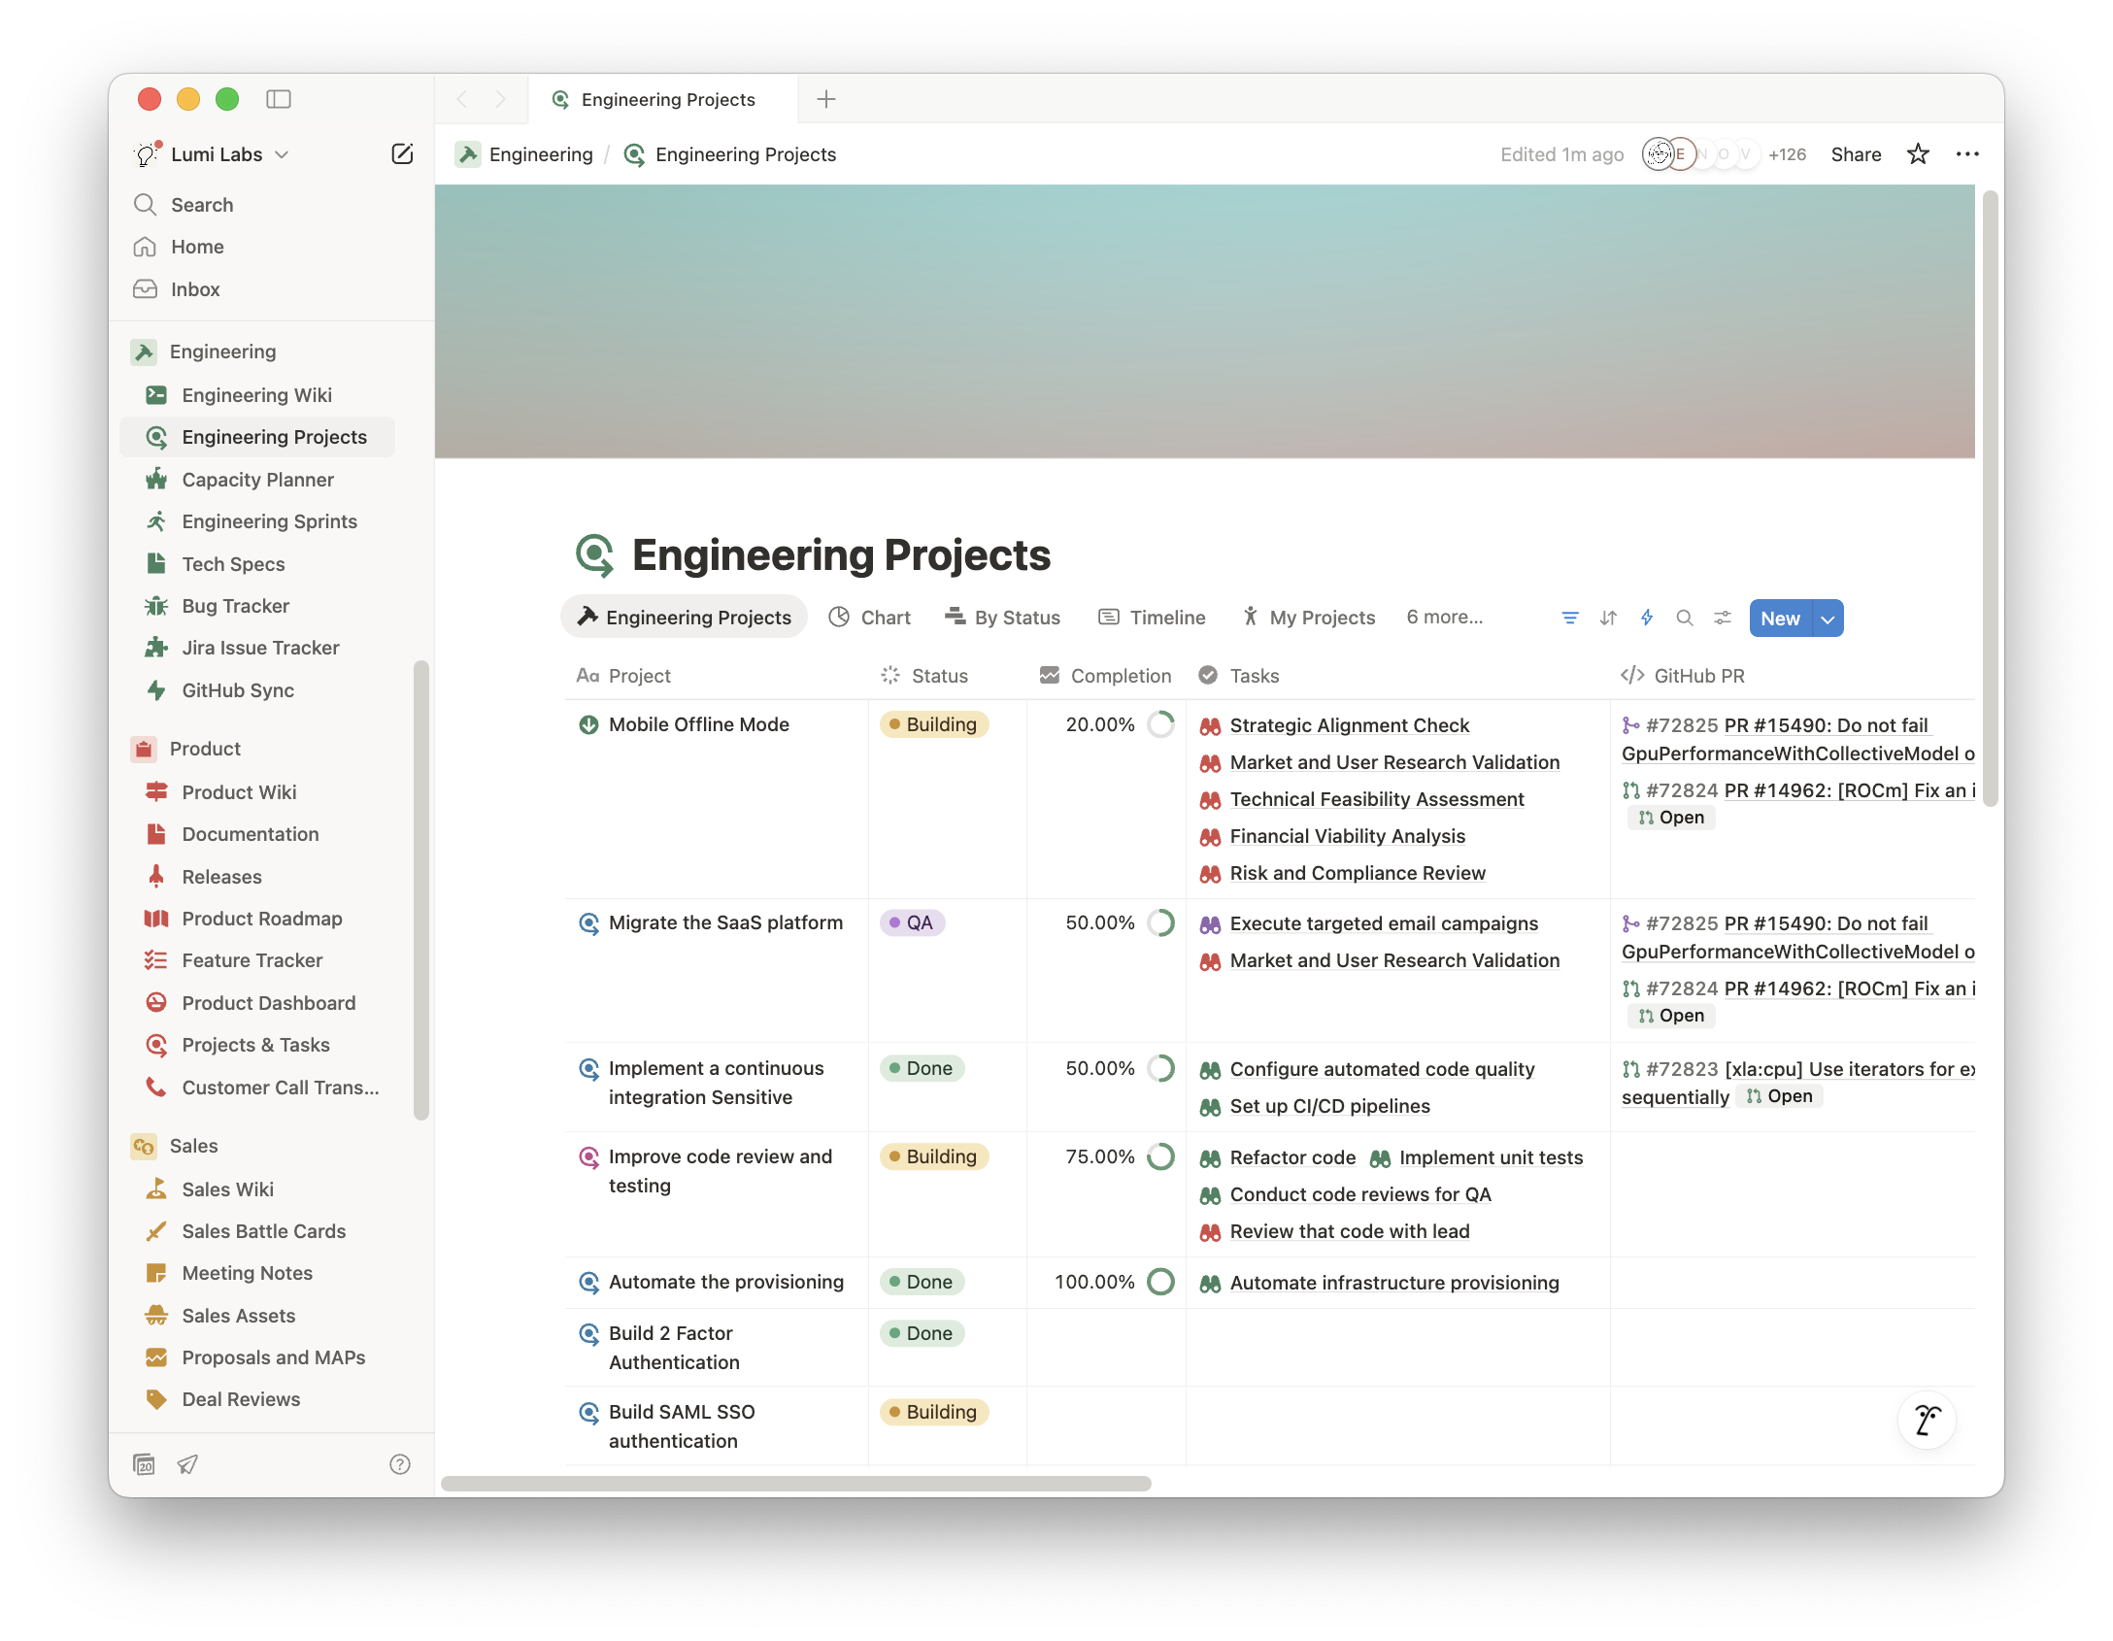
Task: Toggle the sidebar collapse icon
Action: click(279, 99)
